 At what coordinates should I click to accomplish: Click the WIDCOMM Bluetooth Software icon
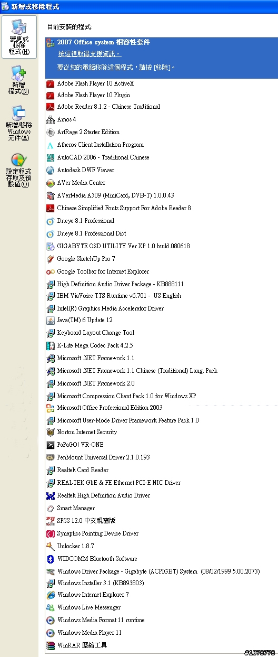(x=51, y=559)
